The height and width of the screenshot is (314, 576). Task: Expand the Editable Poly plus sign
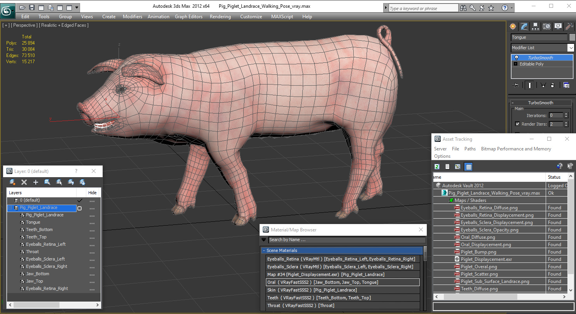pos(516,64)
